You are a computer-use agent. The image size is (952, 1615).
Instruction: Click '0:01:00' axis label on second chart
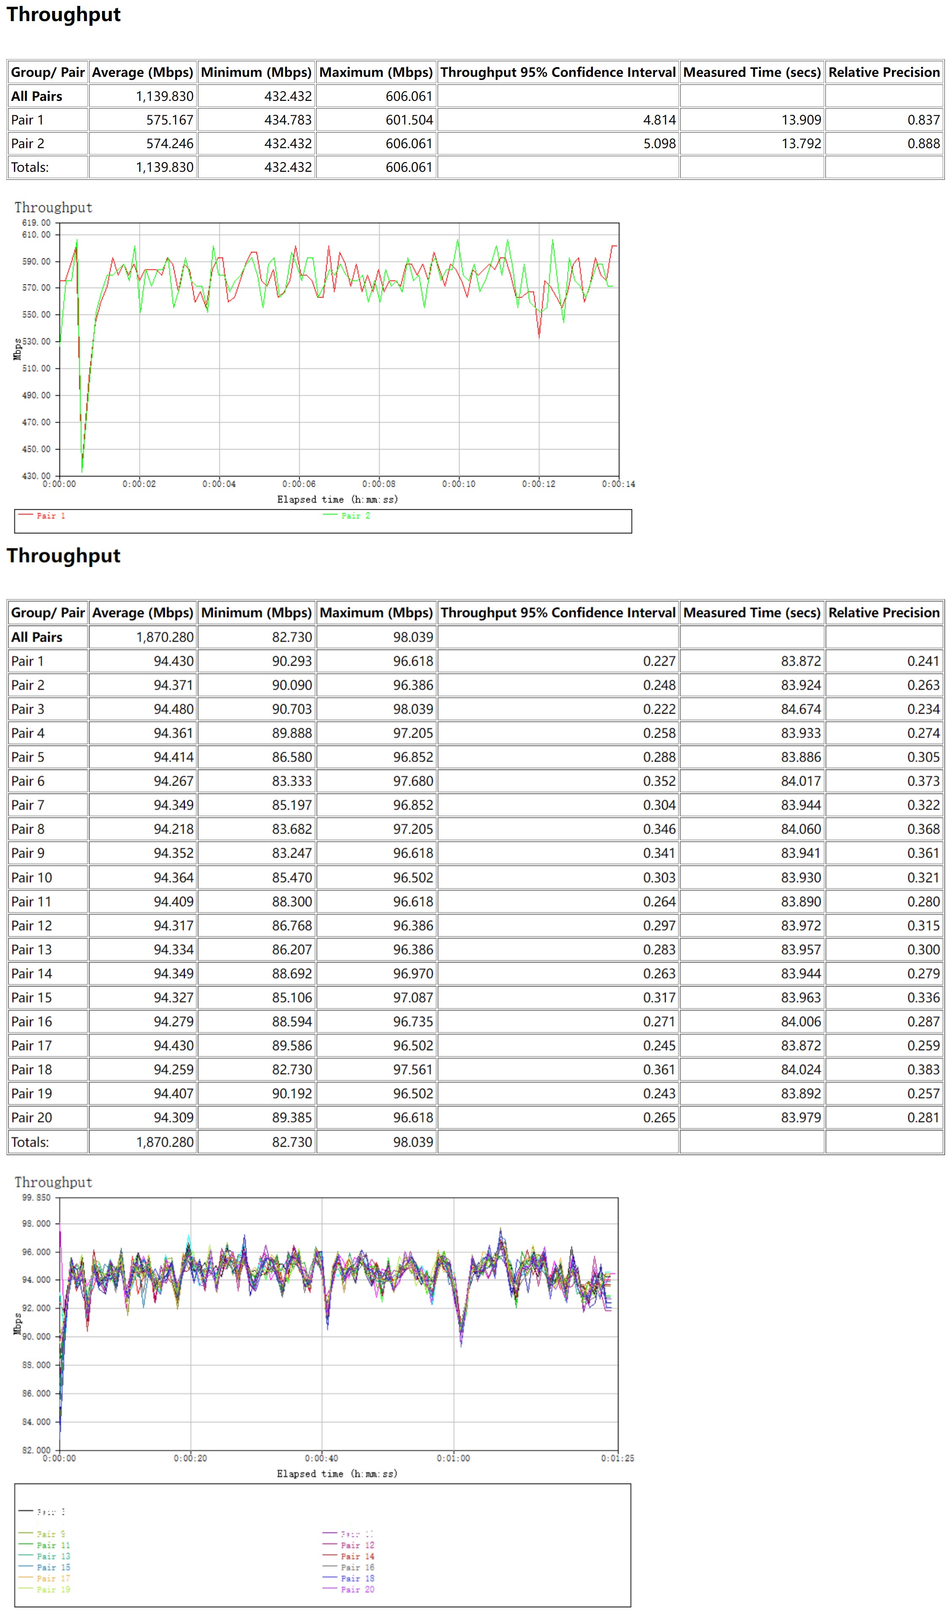pyautogui.click(x=454, y=1458)
